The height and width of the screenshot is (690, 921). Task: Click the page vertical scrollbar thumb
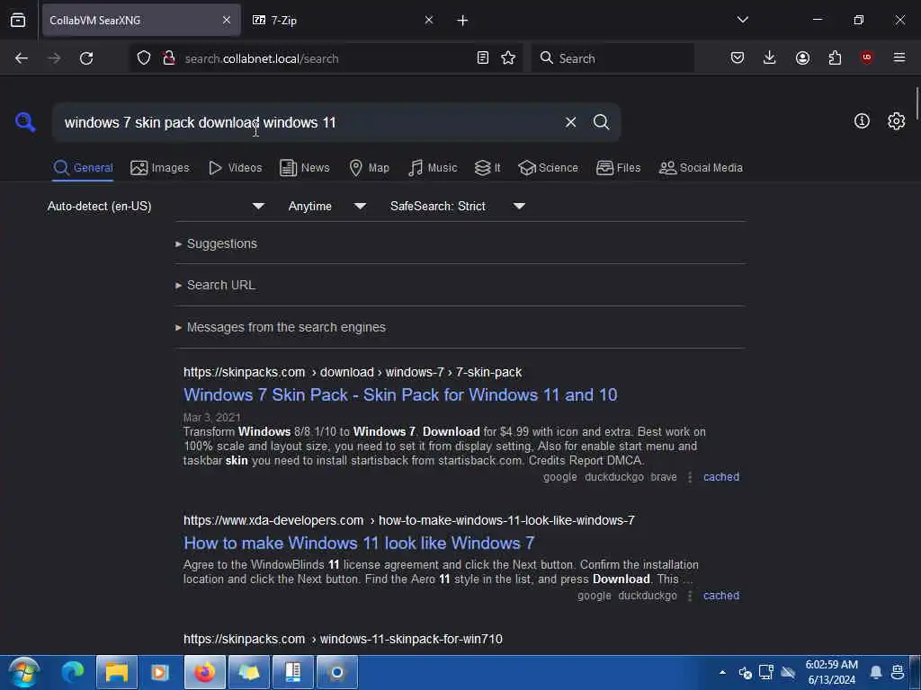coord(917,102)
